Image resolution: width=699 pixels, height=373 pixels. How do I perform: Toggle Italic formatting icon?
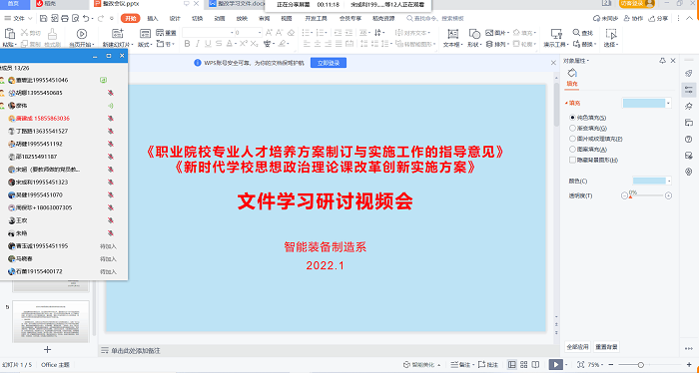(198, 44)
